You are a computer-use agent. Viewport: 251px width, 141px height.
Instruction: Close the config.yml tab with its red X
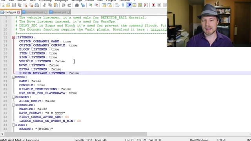click(x=19, y=12)
